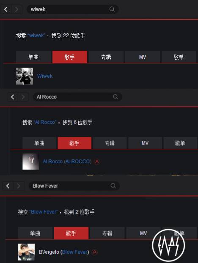Image resolution: width=198 pixels, height=263 pixels.
Task: Switch to 单曲 tab in wiwek results
Action: [x=33, y=57]
